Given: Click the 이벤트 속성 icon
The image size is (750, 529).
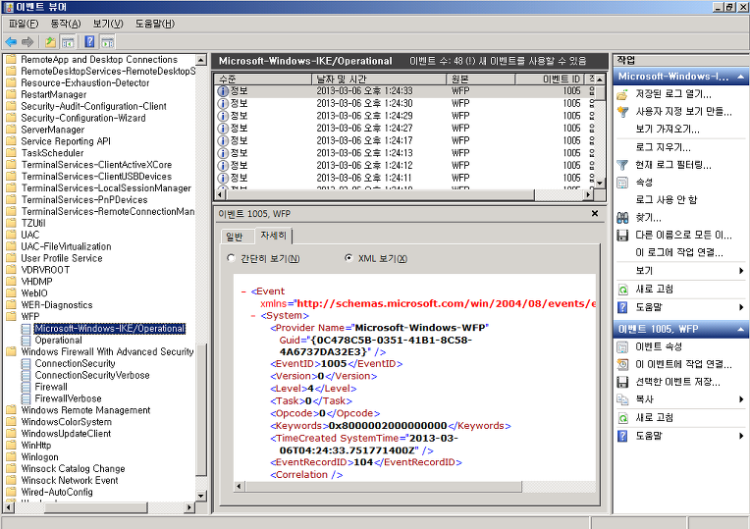Looking at the screenshot, I should (x=622, y=346).
